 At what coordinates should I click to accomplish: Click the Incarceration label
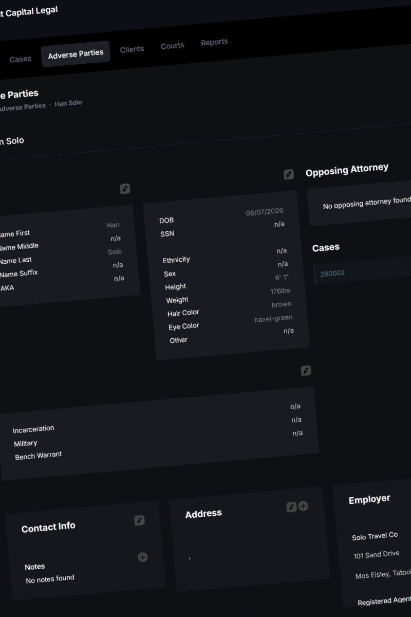33,429
